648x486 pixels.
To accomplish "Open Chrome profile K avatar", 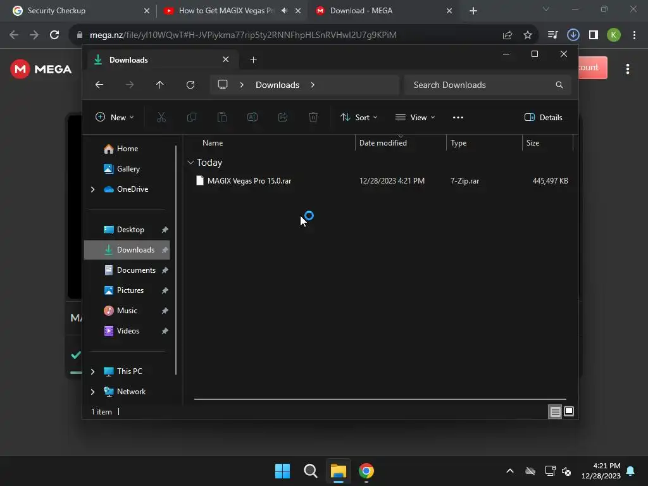I will click(614, 35).
